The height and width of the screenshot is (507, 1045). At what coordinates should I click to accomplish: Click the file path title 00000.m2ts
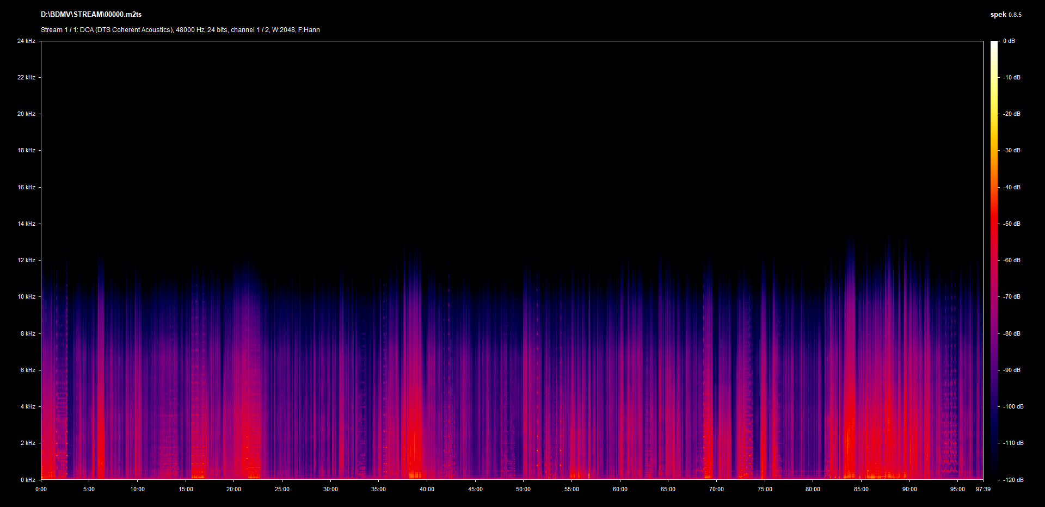(x=91, y=15)
